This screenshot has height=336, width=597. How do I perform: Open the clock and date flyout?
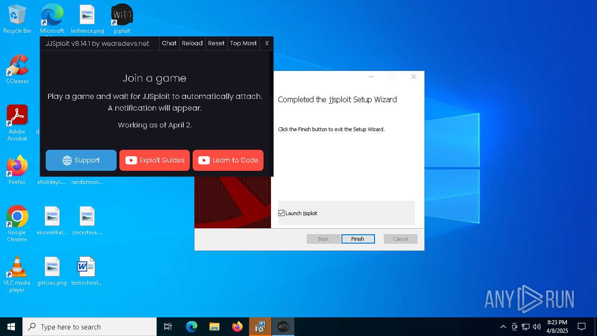pyautogui.click(x=557, y=327)
